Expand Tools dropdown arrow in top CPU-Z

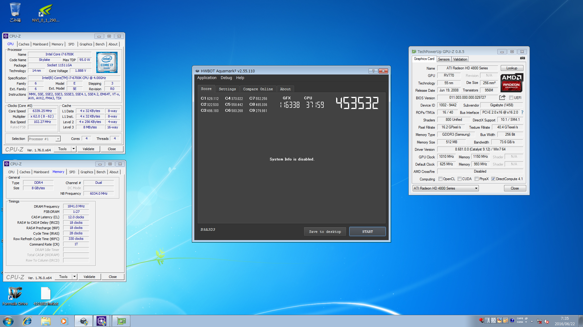tap(73, 149)
